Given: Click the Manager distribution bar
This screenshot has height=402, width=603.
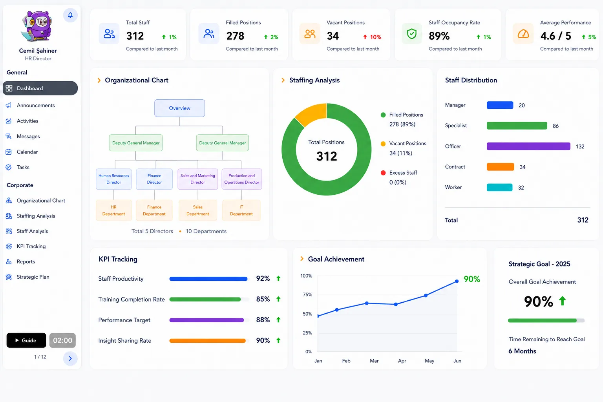Looking at the screenshot, I should tap(500, 105).
